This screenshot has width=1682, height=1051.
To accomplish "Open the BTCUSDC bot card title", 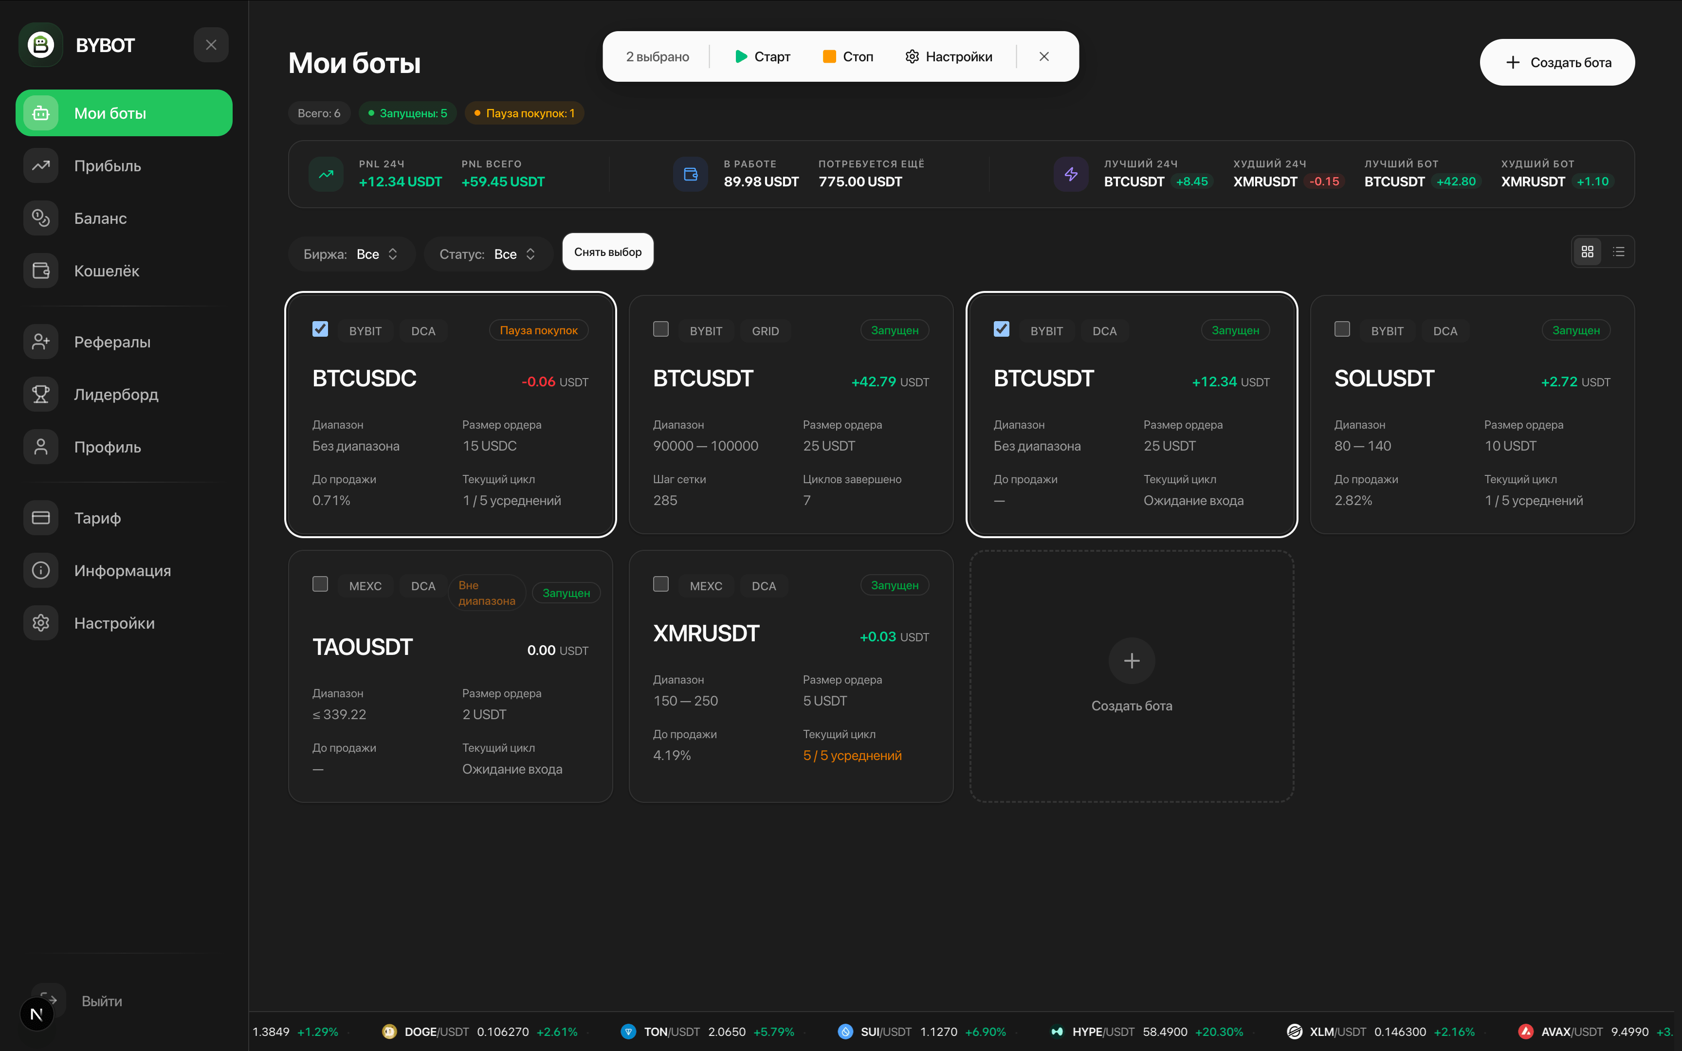I will pos(365,379).
